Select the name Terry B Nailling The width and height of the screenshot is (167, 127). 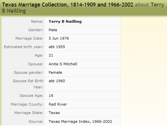coord(65,21)
